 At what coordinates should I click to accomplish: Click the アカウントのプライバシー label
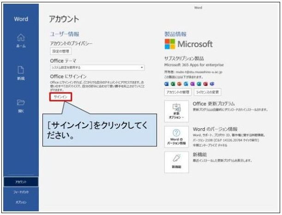[71, 43]
